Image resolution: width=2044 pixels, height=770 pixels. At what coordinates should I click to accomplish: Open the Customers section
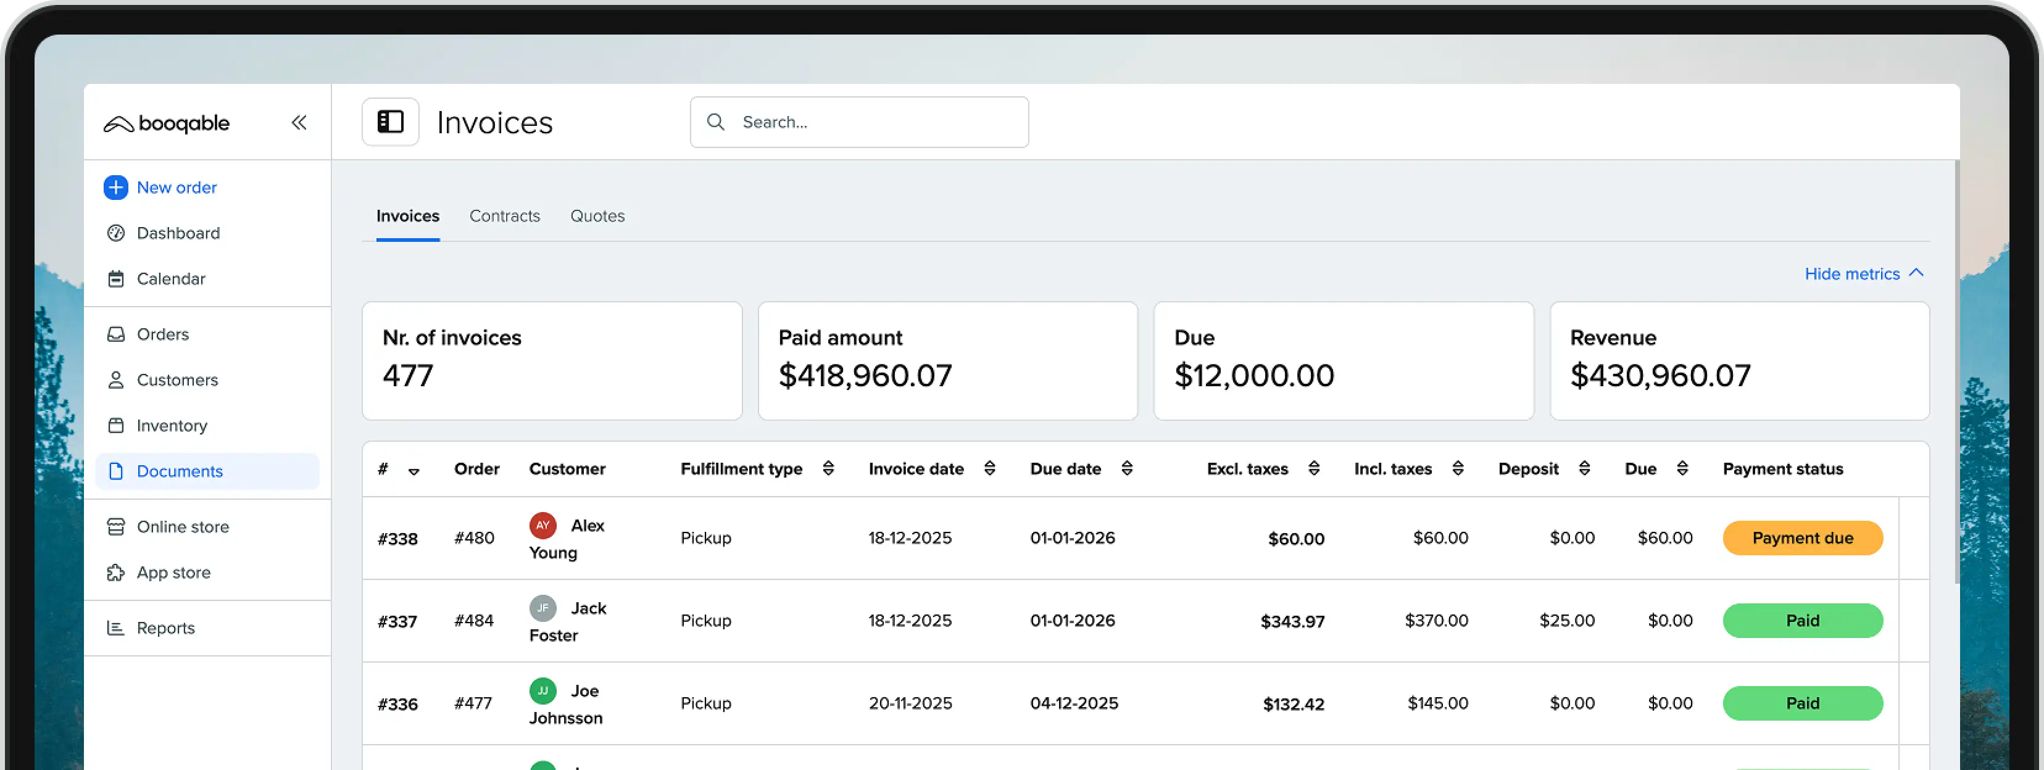tap(177, 379)
